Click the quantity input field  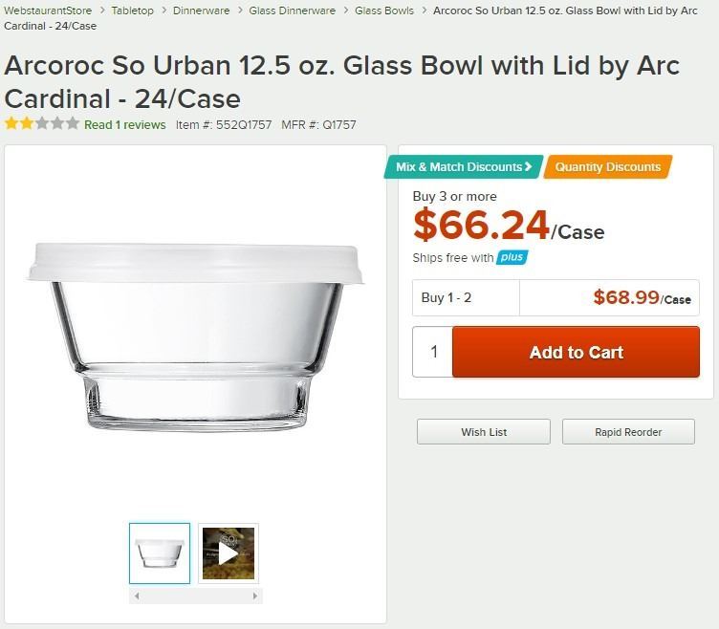(x=433, y=352)
